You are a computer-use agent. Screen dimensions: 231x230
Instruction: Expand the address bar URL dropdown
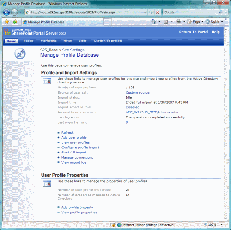(x=145, y=12)
